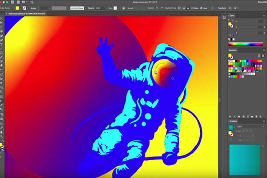
Task: Open the stroke weight dropdown
Action: (x=49, y=8)
